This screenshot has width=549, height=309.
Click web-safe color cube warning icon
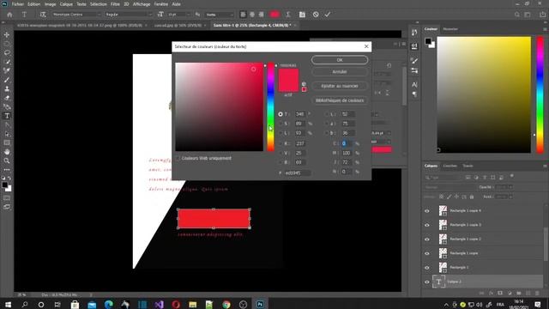[304, 84]
